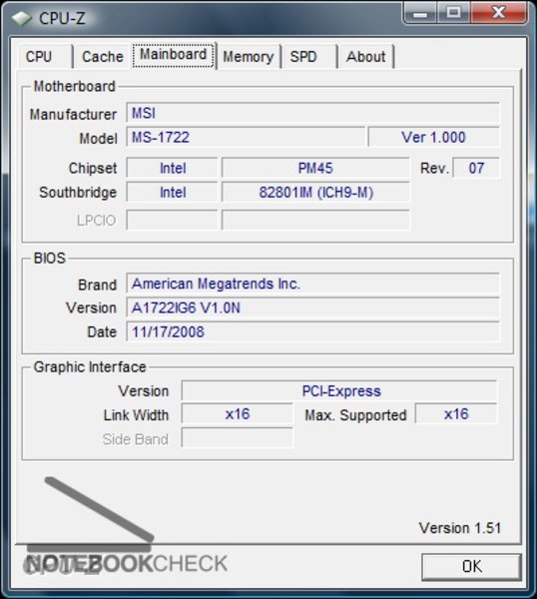This screenshot has height=599, width=537.
Task: Switch to the CPU tab
Action: pos(45,57)
